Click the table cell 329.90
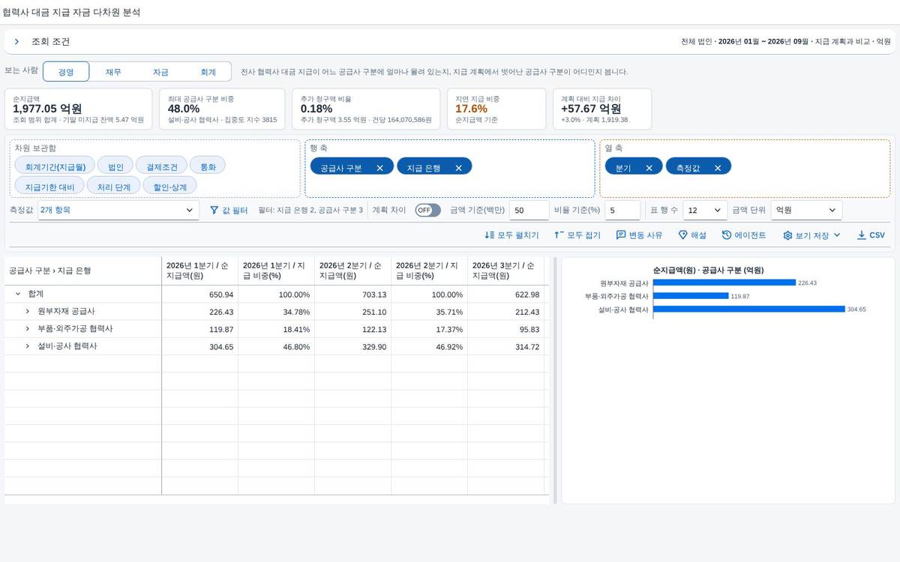900x562 pixels. [353, 347]
